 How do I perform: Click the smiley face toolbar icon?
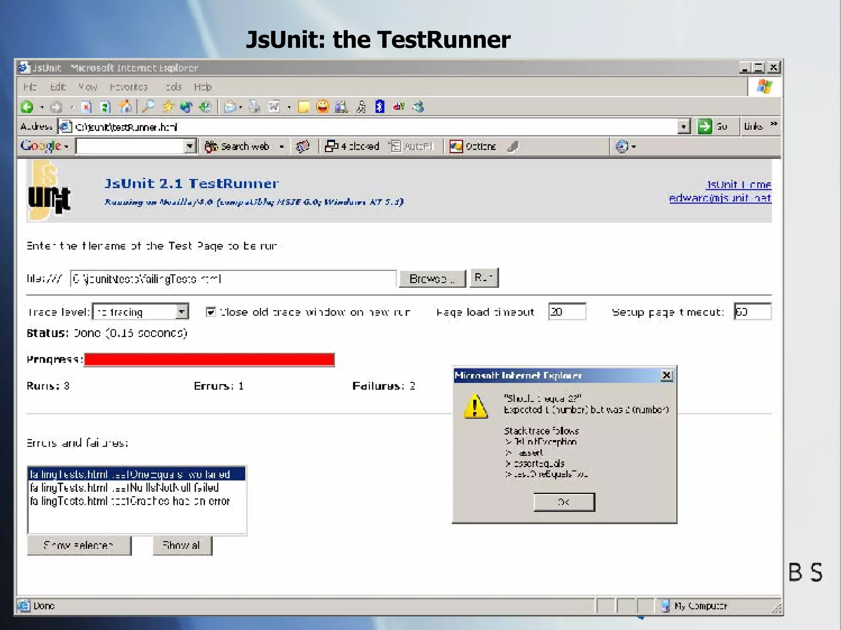click(x=323, y=107)
